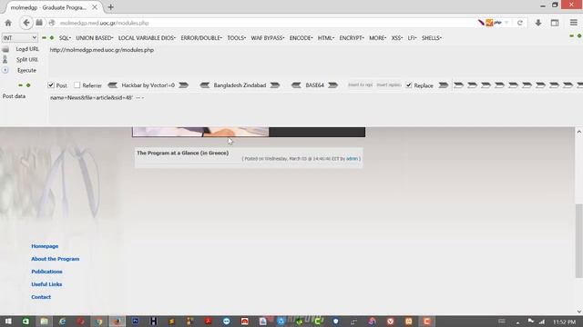Open the Windows Start button
Image resolution: width=583 pixels, height=327 pixels.
pyautogui.click(x=8, y=322)
